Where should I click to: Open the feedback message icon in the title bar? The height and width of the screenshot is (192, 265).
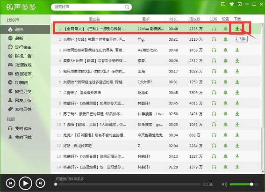tap(223, 4)
